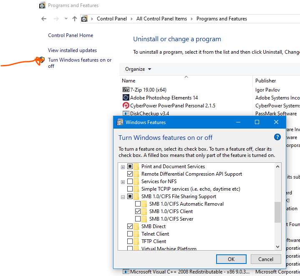Enable TFTP Client checkbox

(x=130, y=241)
